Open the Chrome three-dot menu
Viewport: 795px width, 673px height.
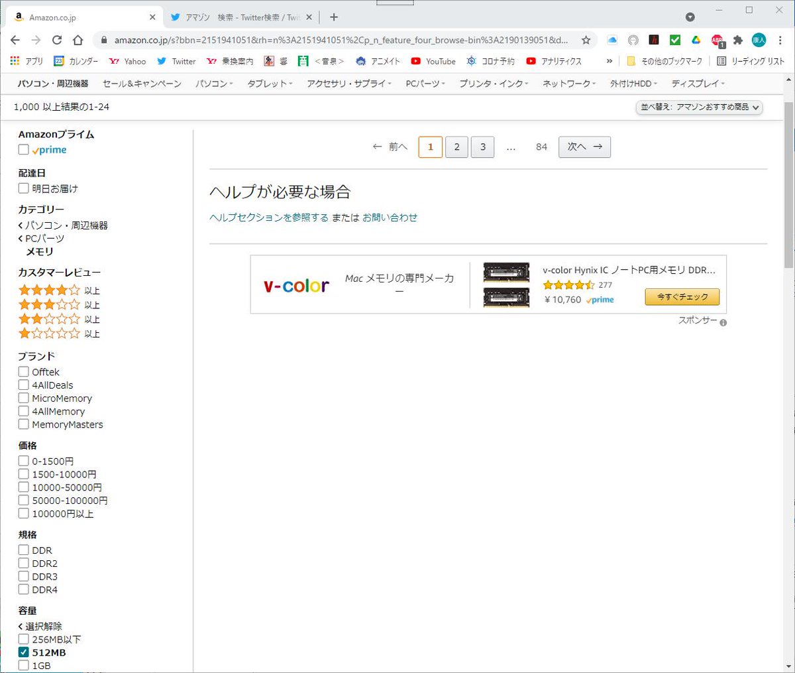tap(780, 40)
